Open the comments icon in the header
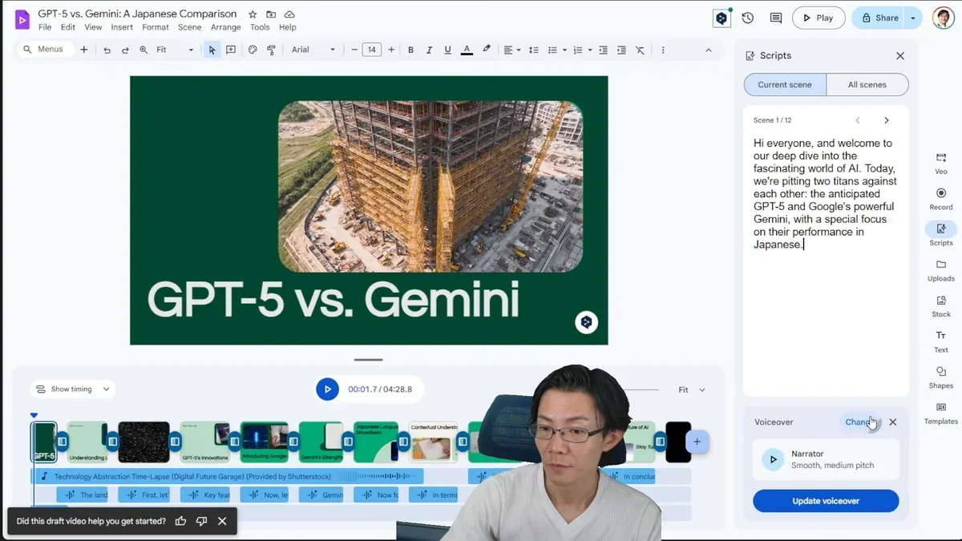This screenshot has width=962, height=541. coord(776,18)
